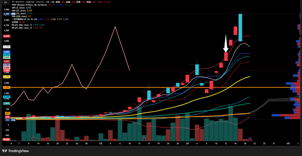Click the orange 1,797 price level label
Image resolution: width=302 pixels, height=156 pixels.
click(6, 87)
